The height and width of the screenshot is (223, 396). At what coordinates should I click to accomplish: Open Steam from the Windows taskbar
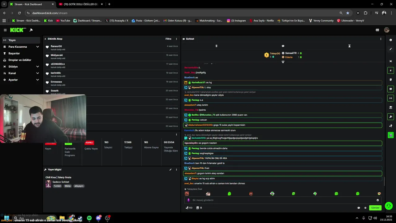click(x=80, y=218)
